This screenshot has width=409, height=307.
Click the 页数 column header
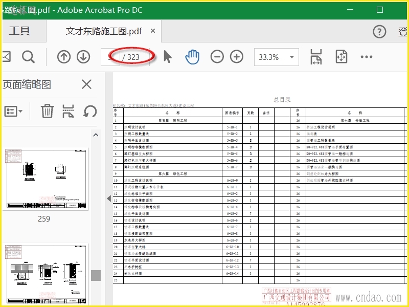pos(251,113)
